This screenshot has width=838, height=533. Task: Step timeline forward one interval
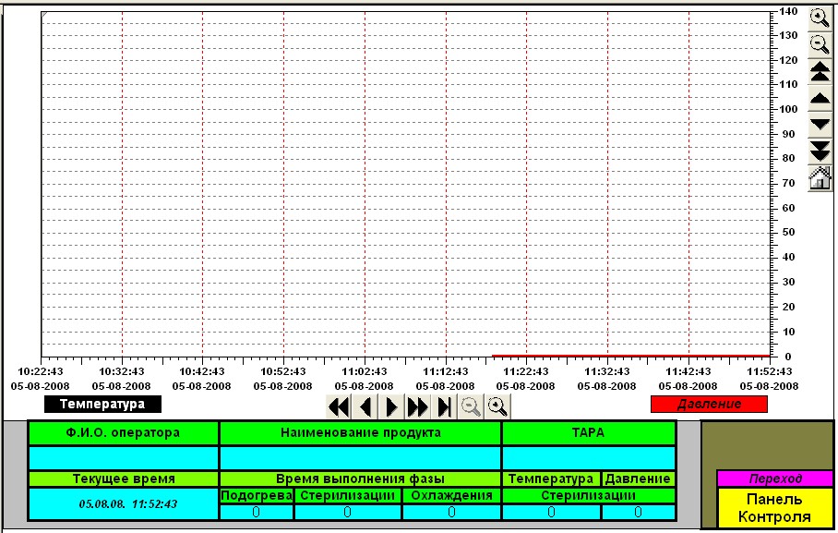pos(391,406)
